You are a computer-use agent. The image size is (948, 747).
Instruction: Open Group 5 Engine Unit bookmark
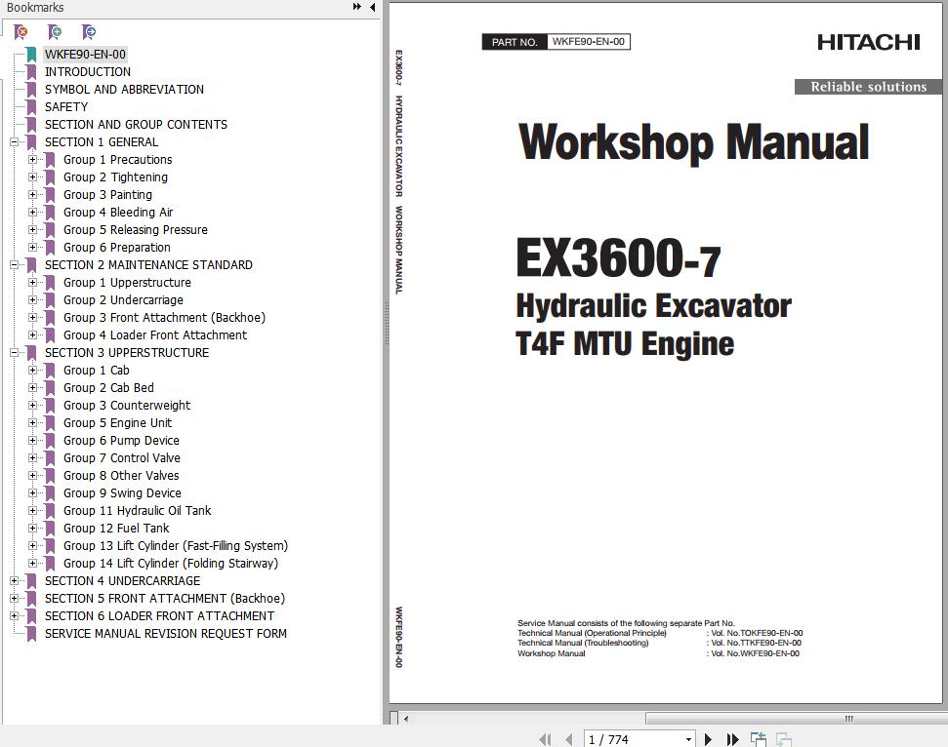pos(118,422)
